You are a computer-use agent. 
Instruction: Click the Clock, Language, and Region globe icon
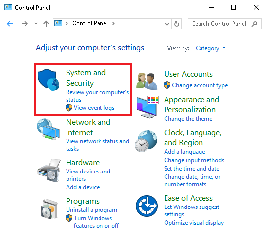click(x=146, y=141)
